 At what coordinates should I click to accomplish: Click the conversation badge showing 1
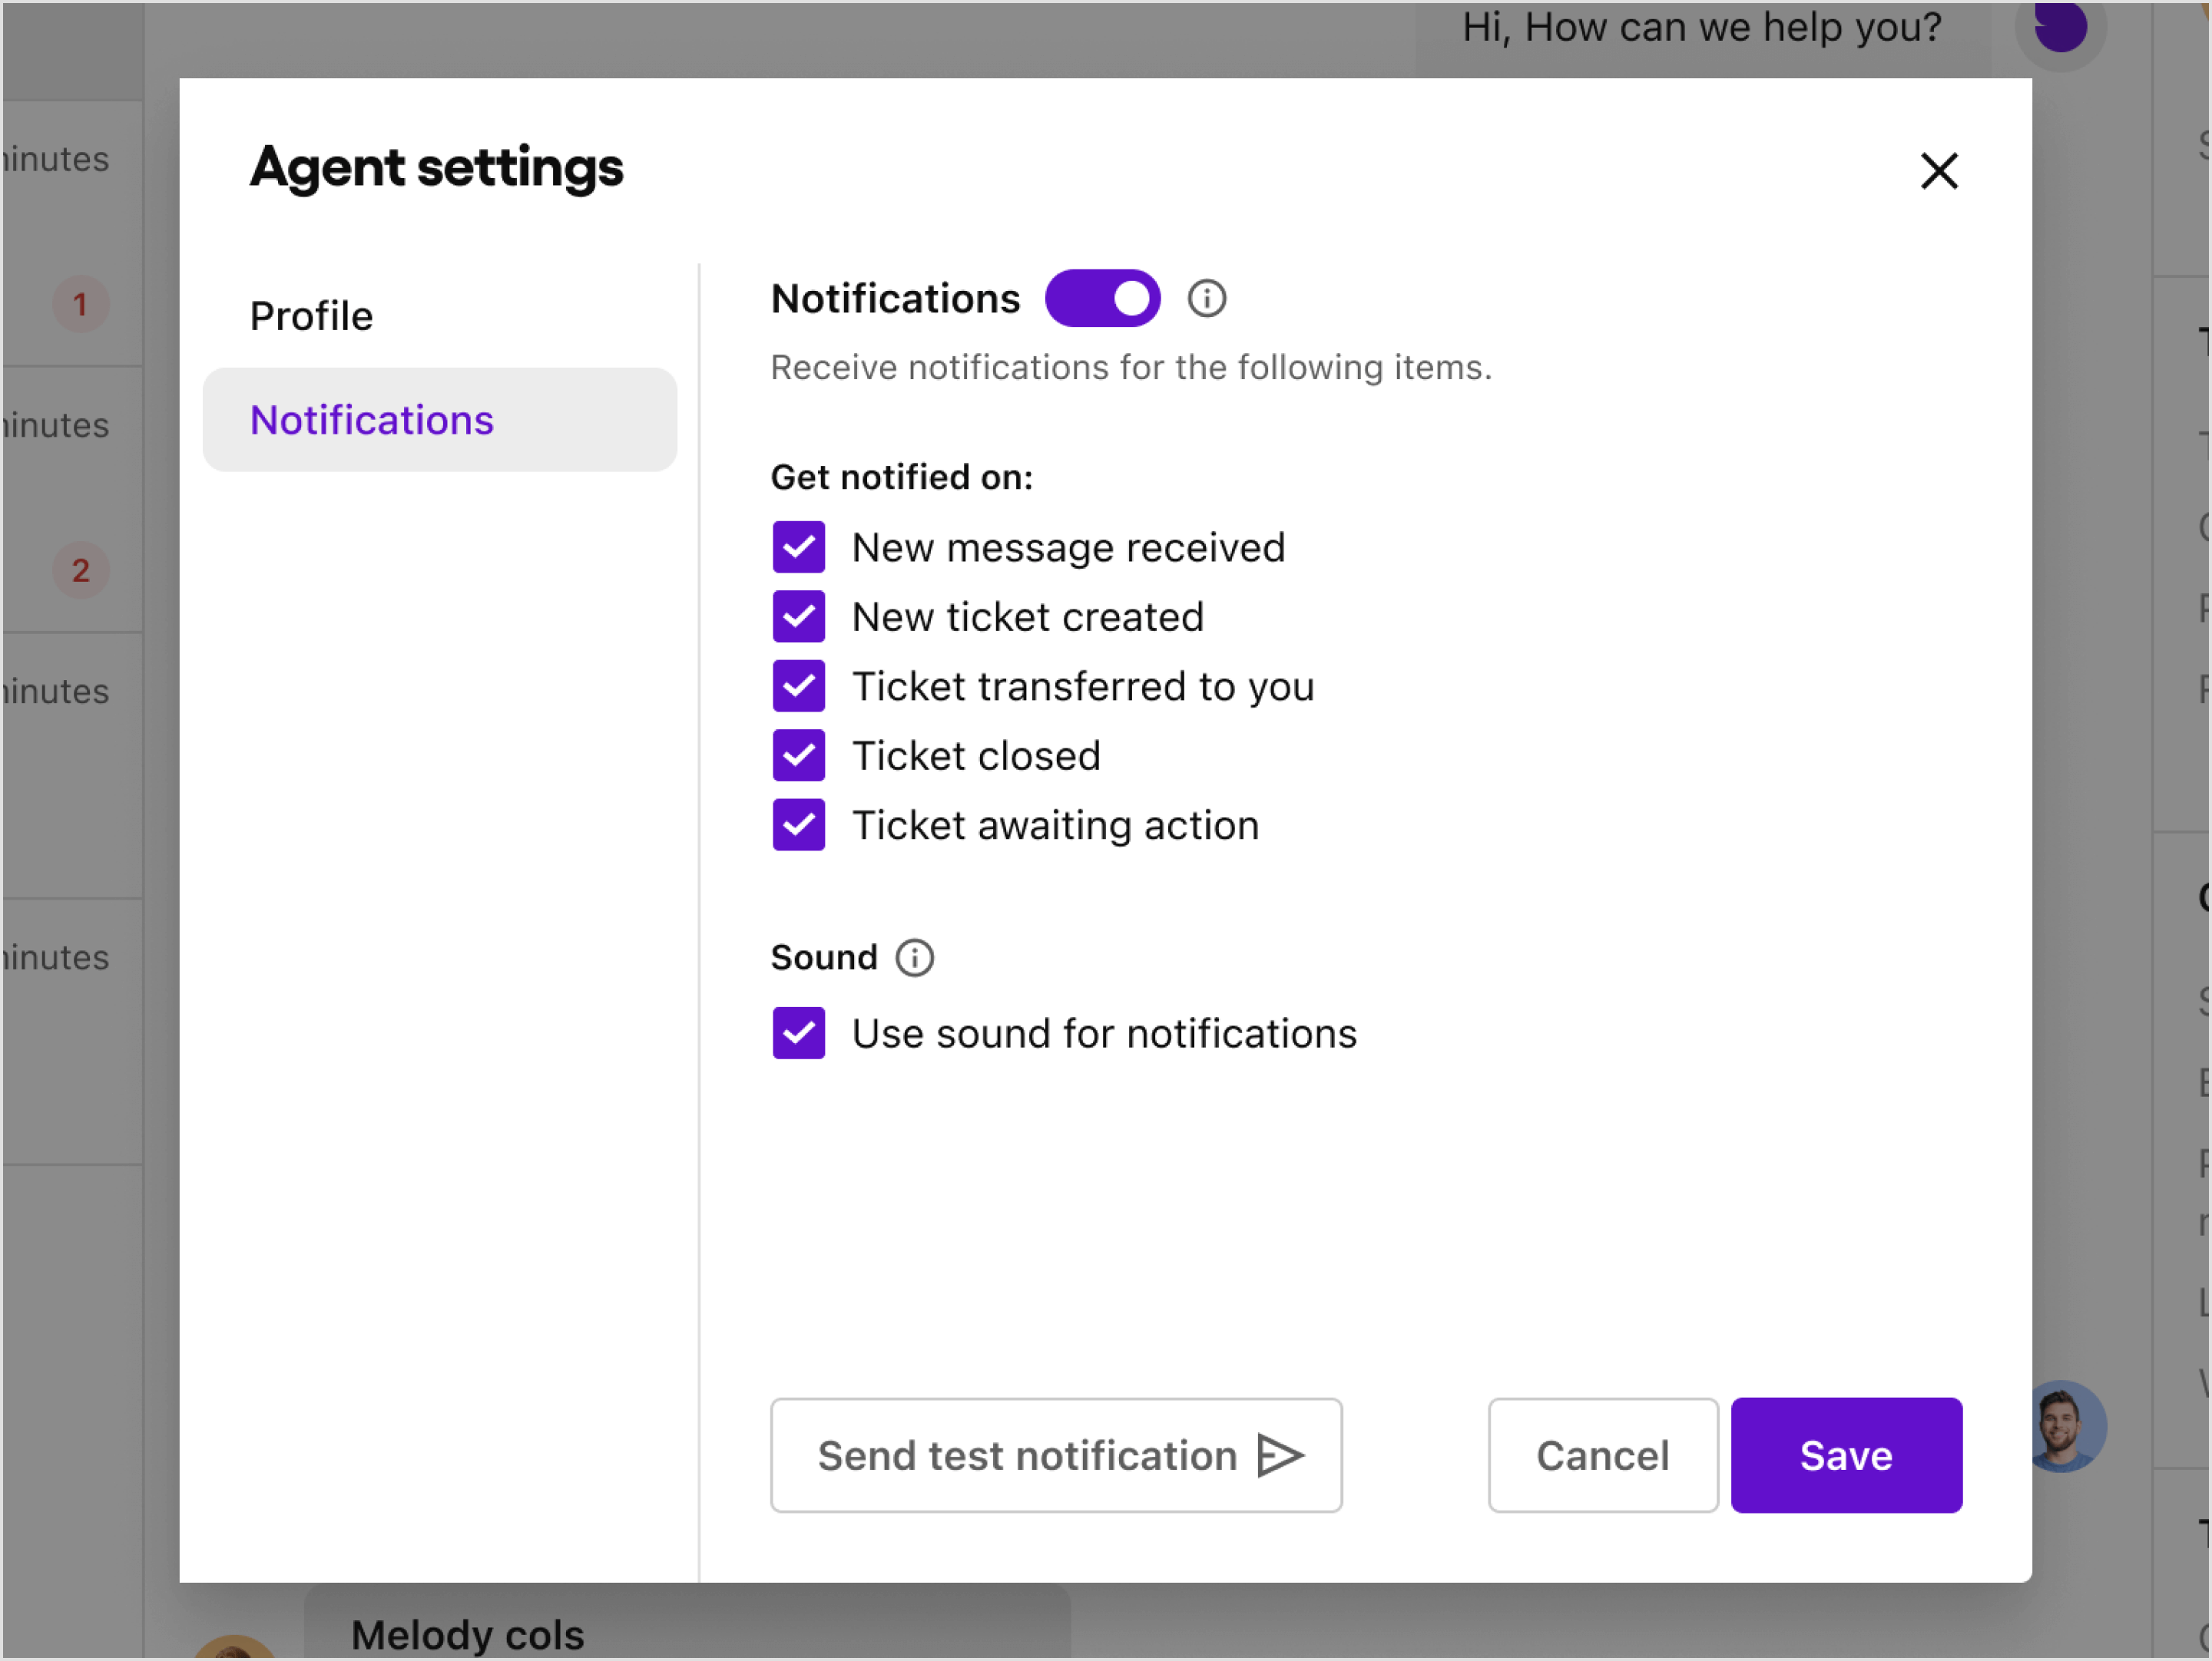(80, 305)
